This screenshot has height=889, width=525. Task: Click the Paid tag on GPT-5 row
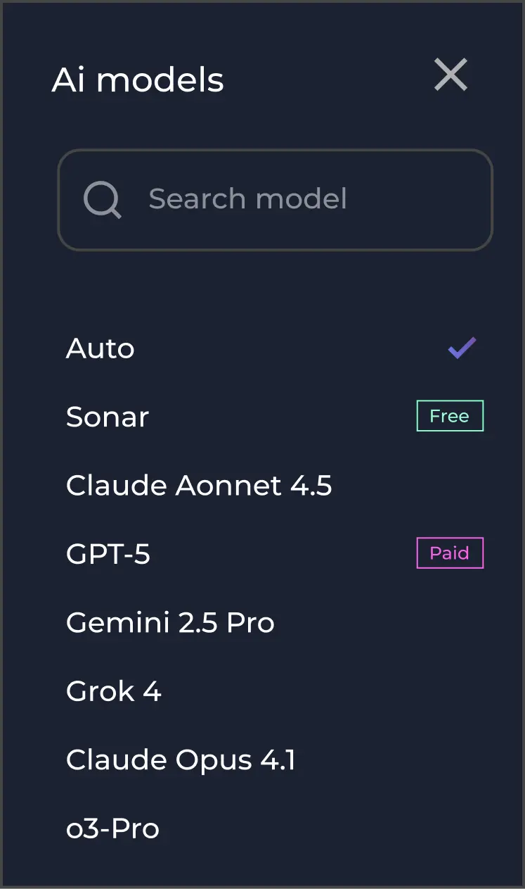click(450, 553)
